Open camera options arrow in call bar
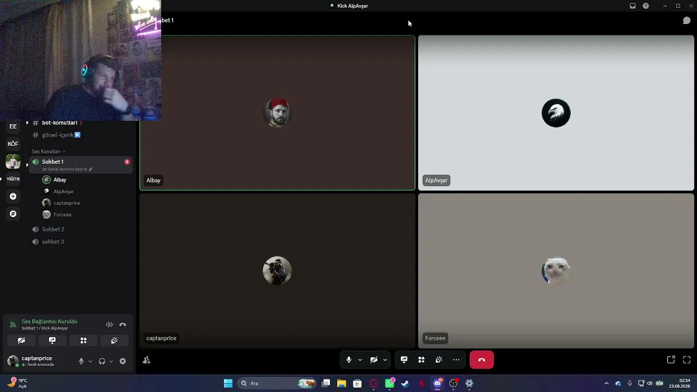 click(x=385, y=360)
